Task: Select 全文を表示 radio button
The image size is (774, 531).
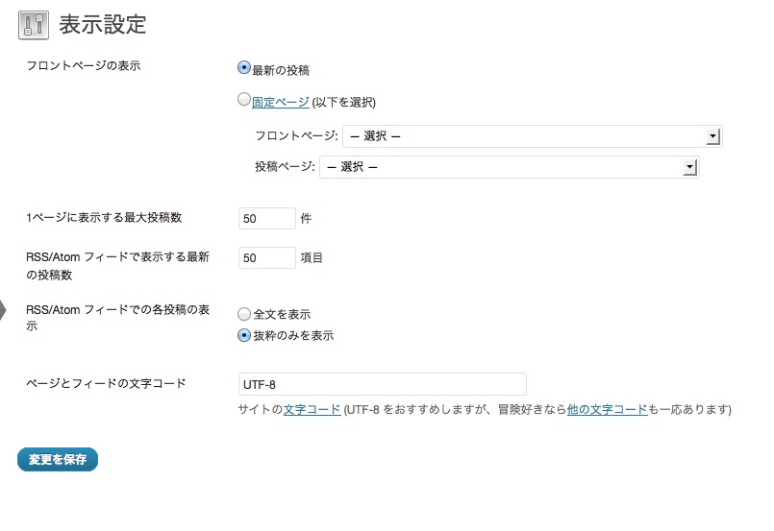Action: [x=244, y=314]
